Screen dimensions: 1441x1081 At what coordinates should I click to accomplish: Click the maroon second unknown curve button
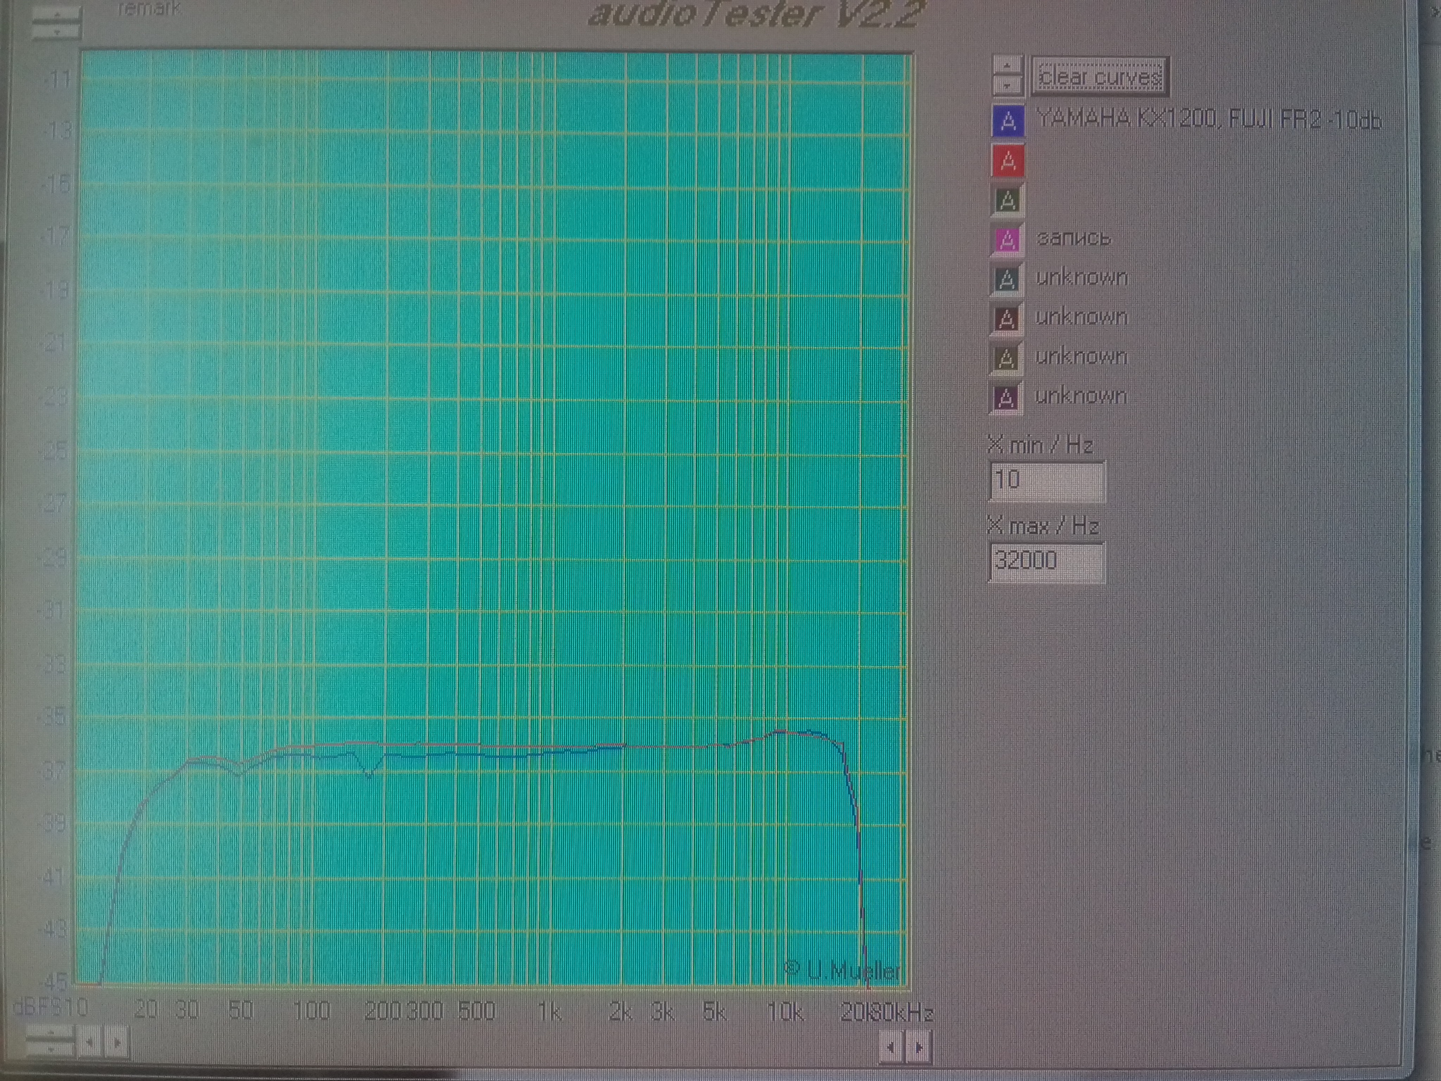coord(1007,319)
